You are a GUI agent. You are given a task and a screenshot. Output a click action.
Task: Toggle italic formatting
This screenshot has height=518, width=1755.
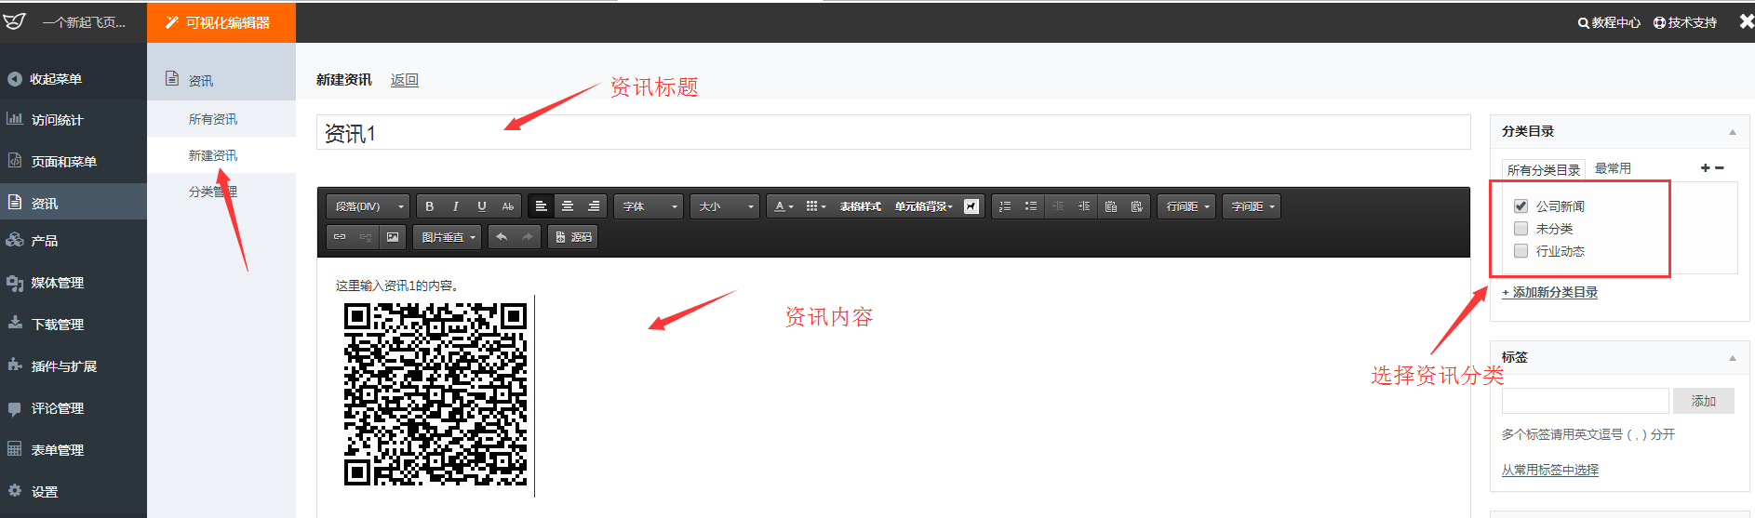pos(456,206)
